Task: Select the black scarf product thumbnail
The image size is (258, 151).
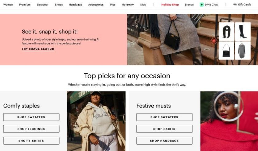Action: tap(227, 31)
